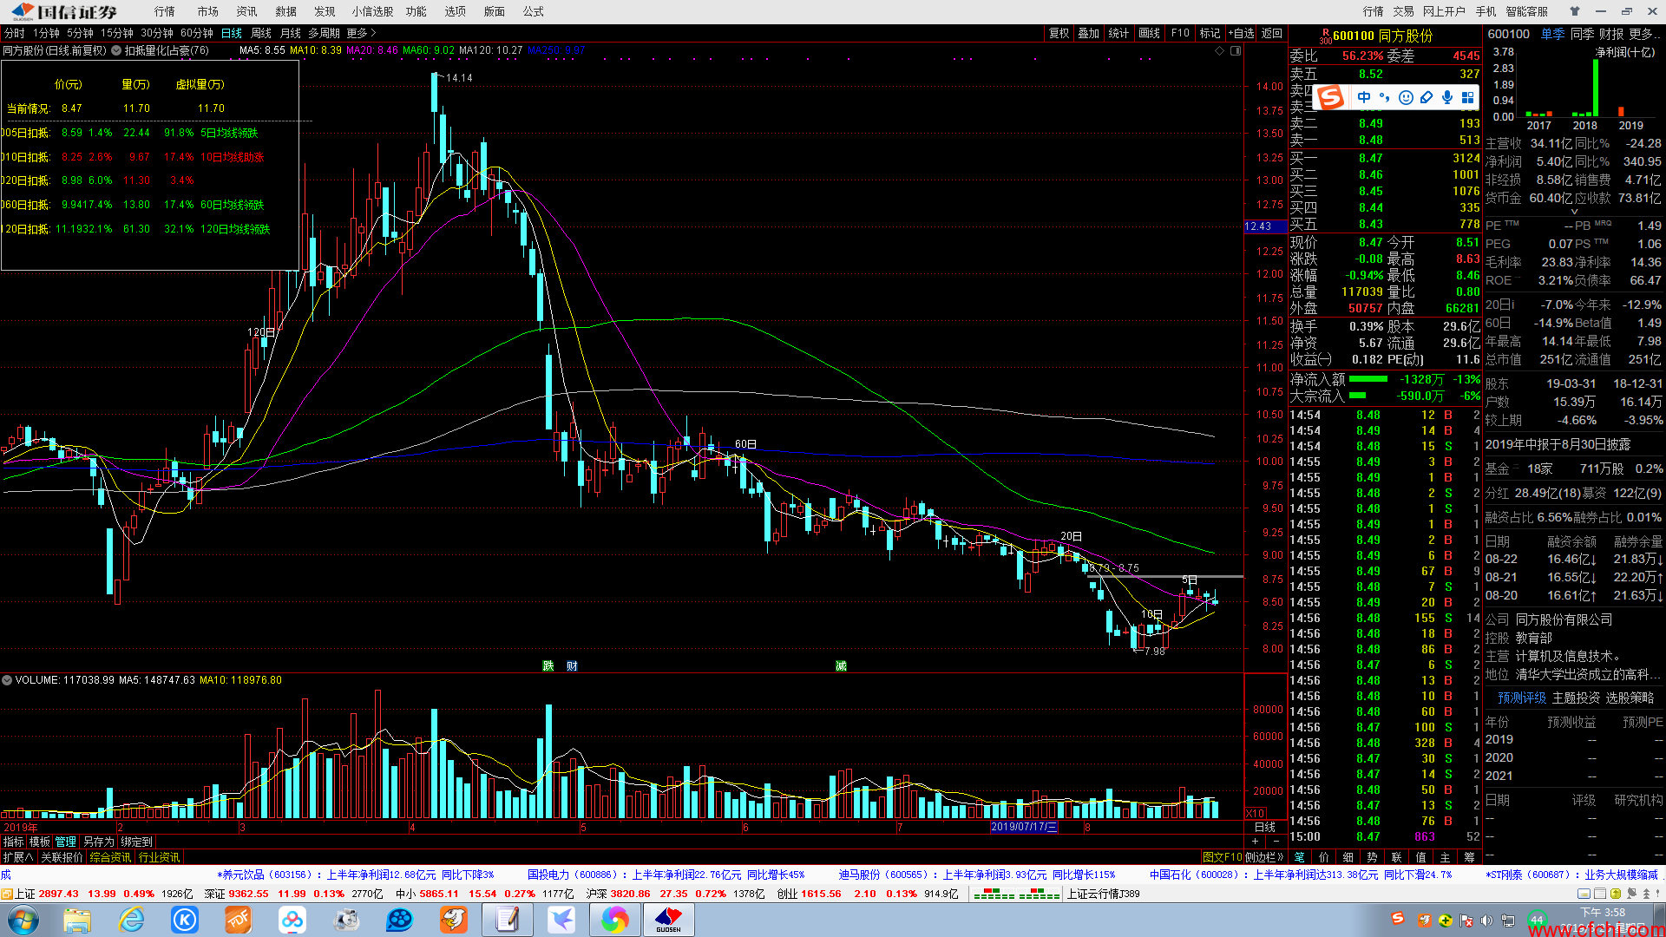Click Sogou skin pen icon
The width and height of the screenshot is (1666, 937).
pos(1427,97)
